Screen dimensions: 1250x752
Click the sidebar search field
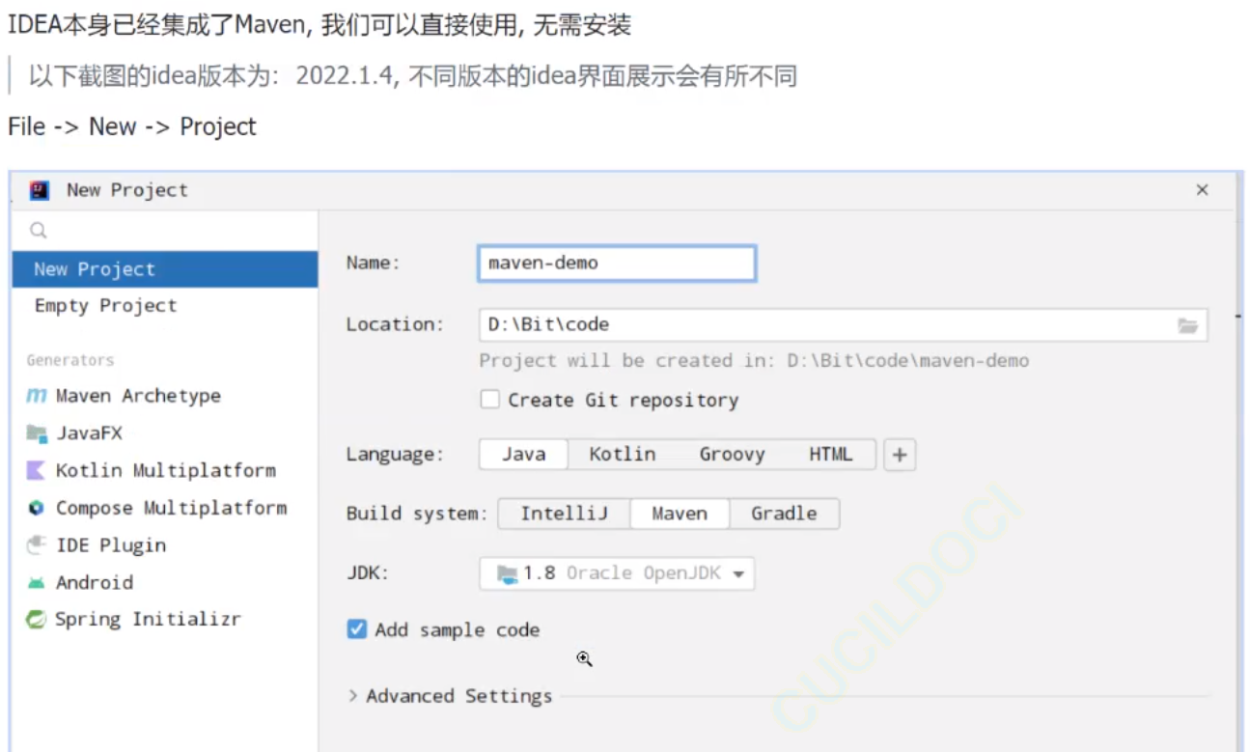tap(165, 230)
